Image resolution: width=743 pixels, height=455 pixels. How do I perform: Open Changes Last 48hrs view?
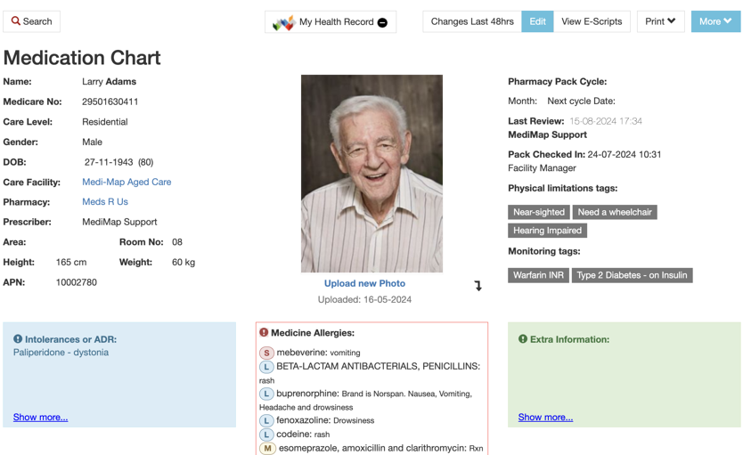[x=472, y=21]
